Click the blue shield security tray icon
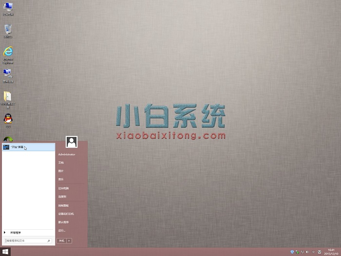The image size is (341, 256). [x=292, y=252]
